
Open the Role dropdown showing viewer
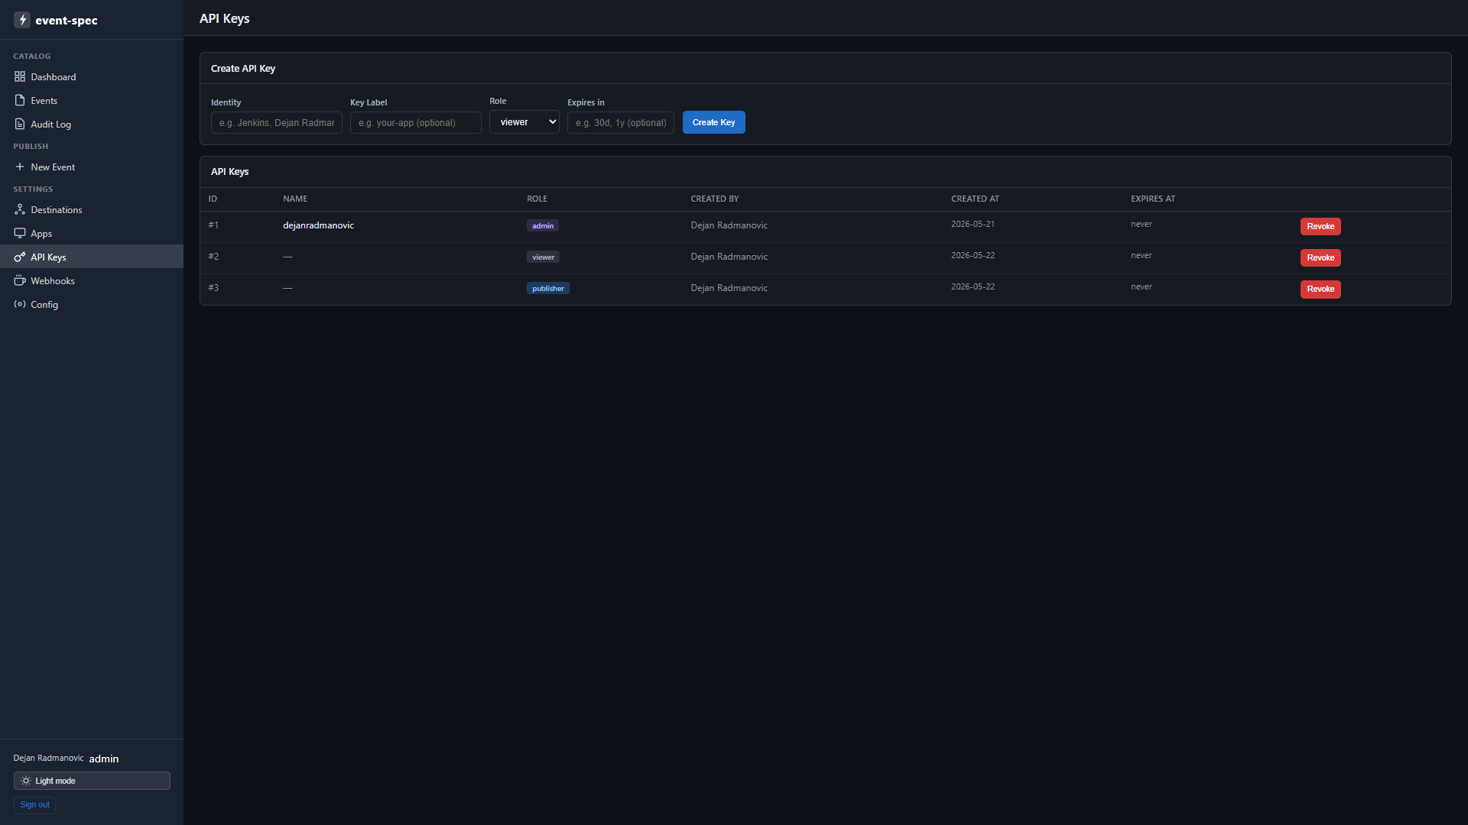525,122
